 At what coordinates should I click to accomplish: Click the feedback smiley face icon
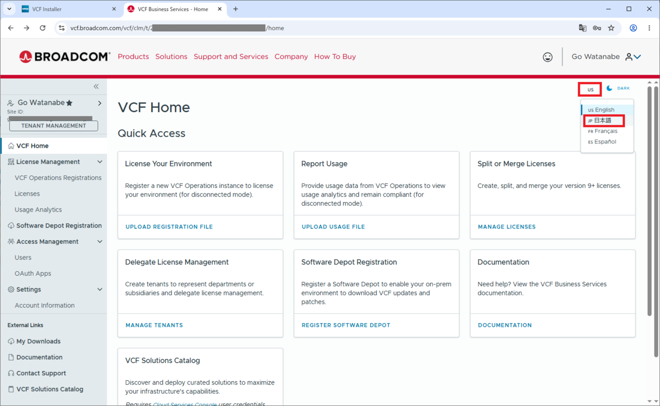click(x=548, y=57)
